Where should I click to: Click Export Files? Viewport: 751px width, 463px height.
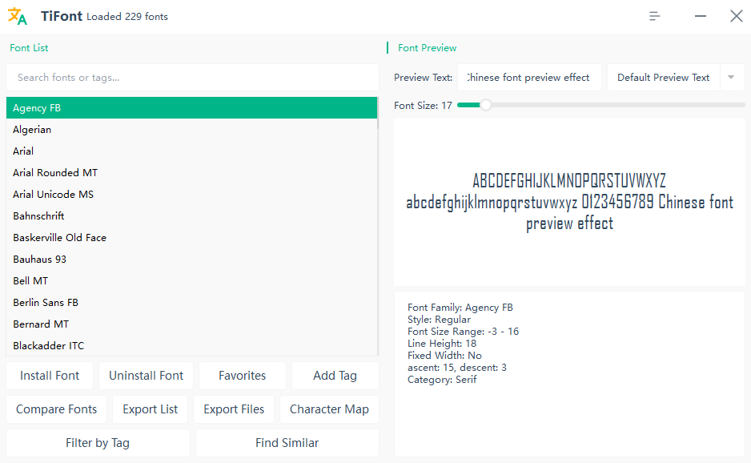[233, 409]
